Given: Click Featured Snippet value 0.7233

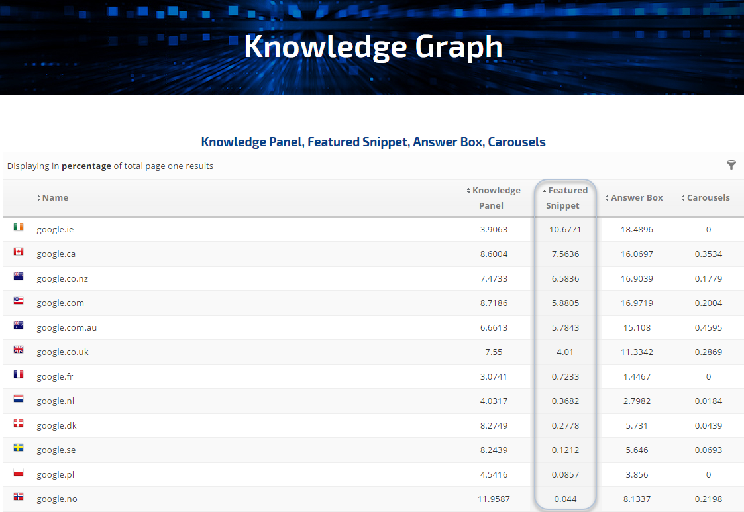Looking at the screenshot, I should (565, 377).
